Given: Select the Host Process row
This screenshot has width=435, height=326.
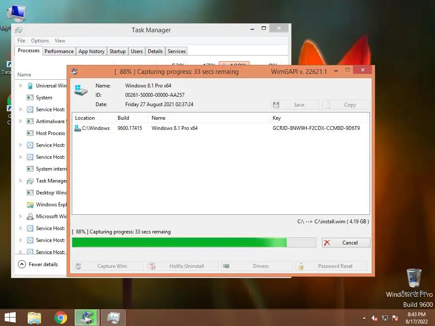Looking at the screenshot, I should 41,133.
